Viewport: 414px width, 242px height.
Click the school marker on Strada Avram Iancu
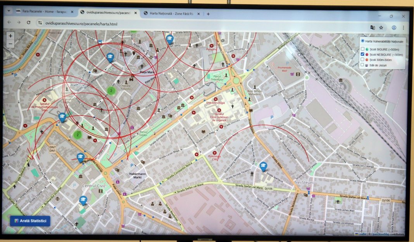[169, 39]
